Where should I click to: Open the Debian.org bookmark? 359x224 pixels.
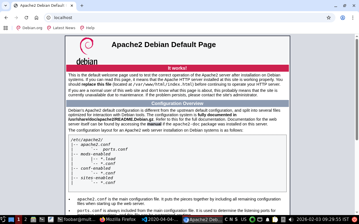(x=29, y=28)
